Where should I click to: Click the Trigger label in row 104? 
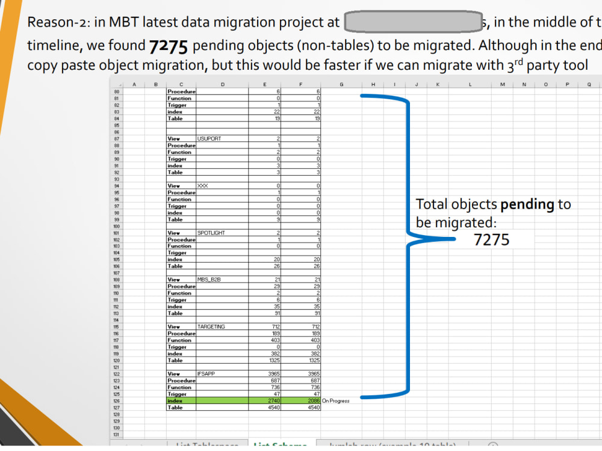tap(181, 253)
